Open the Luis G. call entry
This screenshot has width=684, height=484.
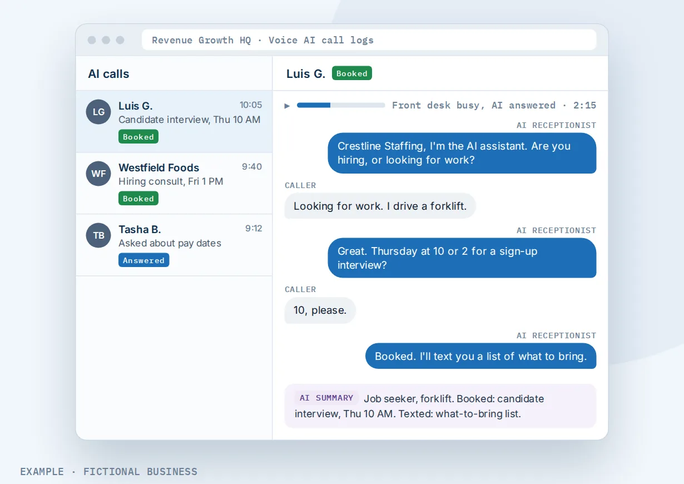pos(174,121)
